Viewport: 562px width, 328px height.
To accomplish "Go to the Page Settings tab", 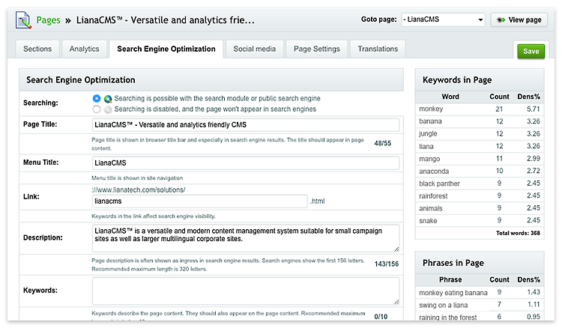I will tap(317, 49).
